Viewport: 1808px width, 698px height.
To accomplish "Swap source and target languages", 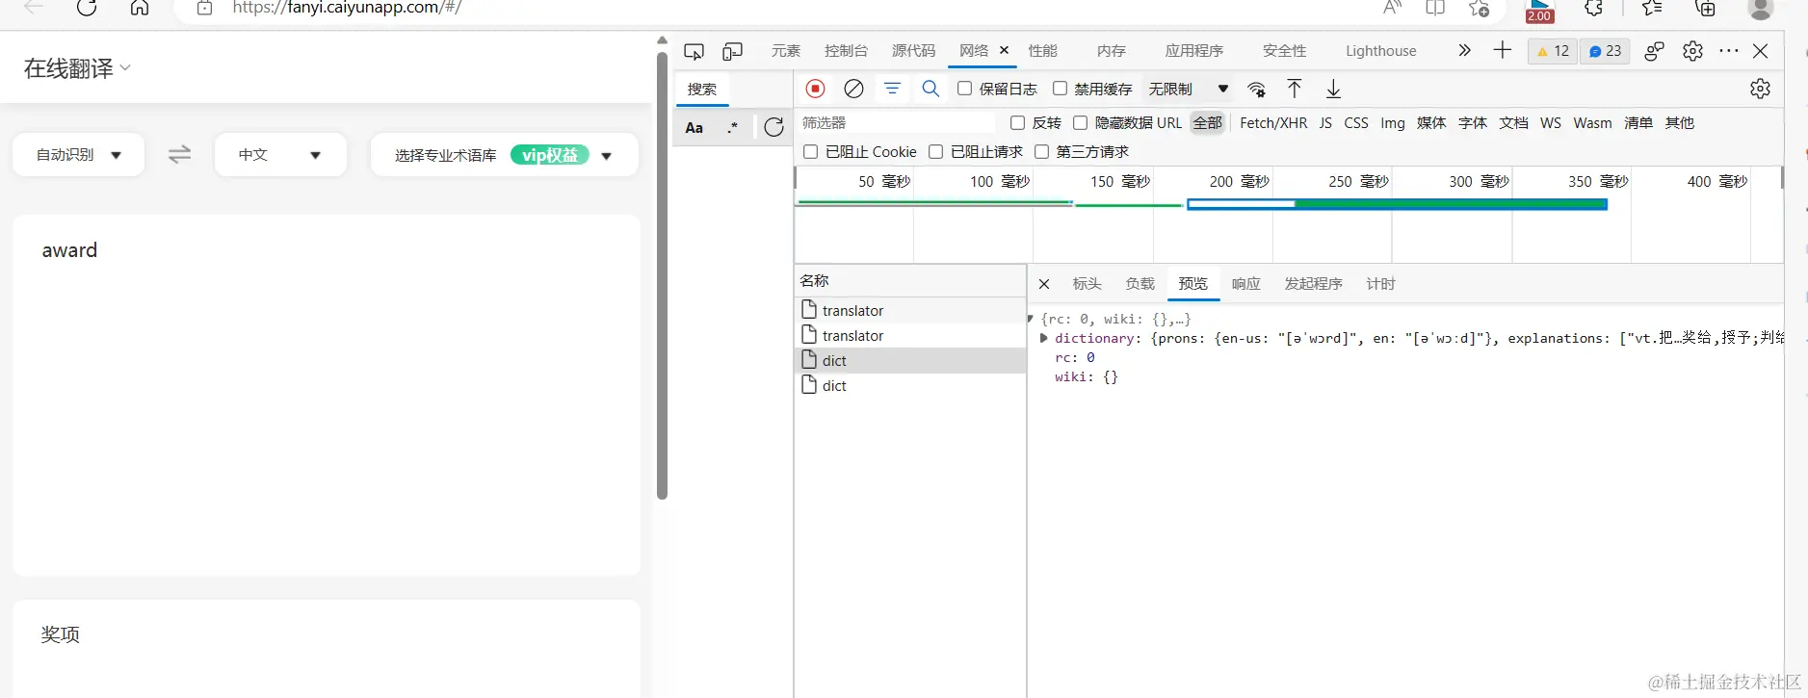I will pyautogui.click(x=179, y=154).
